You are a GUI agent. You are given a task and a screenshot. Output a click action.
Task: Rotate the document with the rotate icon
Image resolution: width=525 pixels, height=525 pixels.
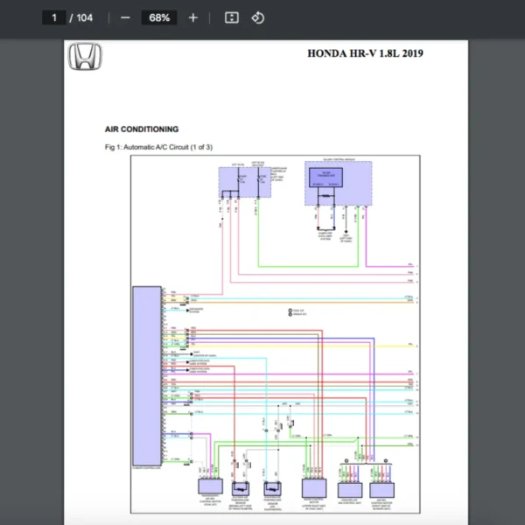tap(257, 17)
